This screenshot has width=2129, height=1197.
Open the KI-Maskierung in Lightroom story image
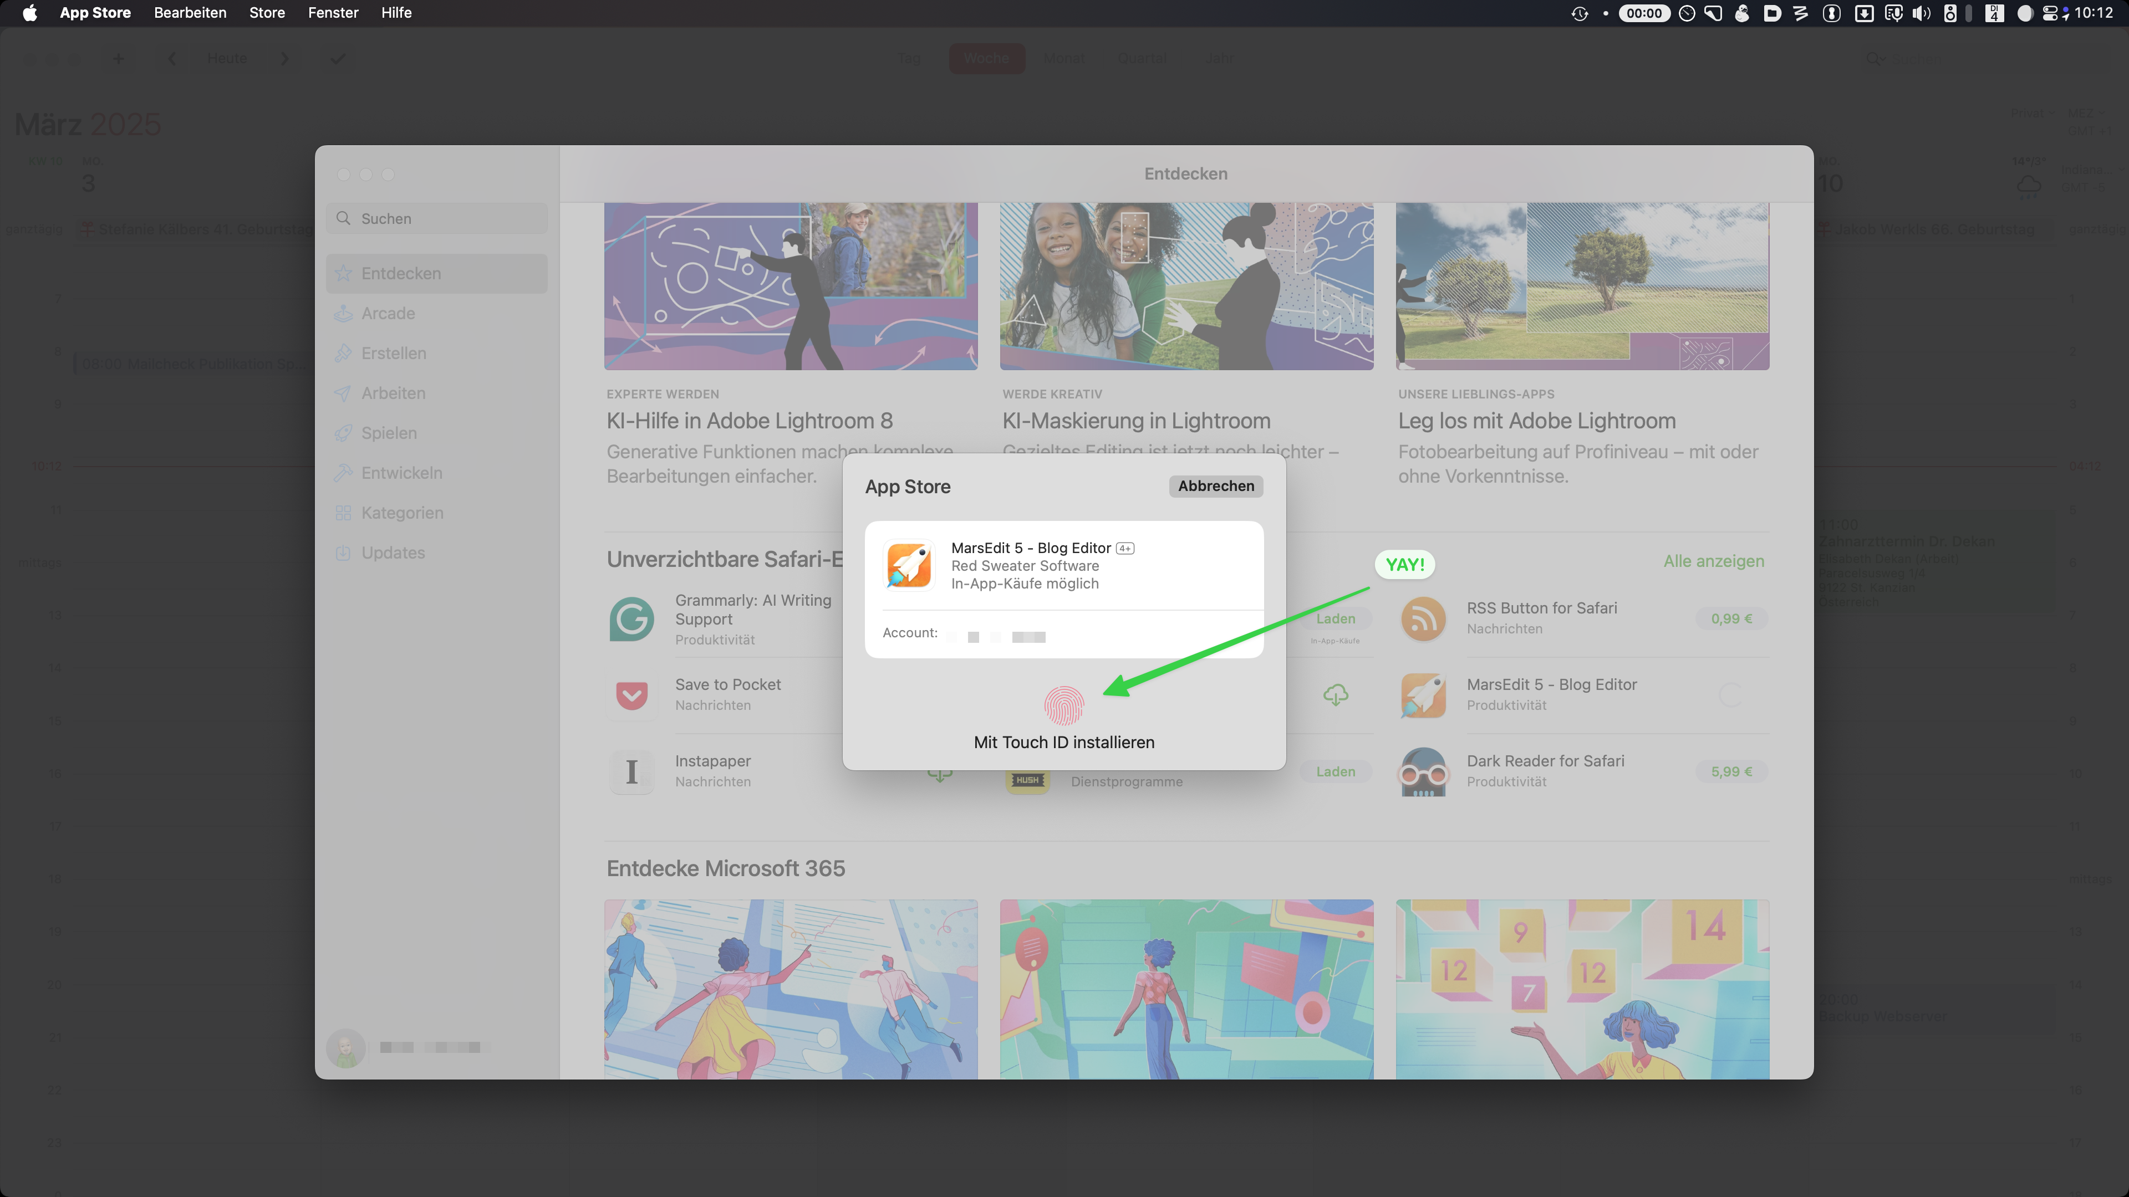tap(1186, 286)
